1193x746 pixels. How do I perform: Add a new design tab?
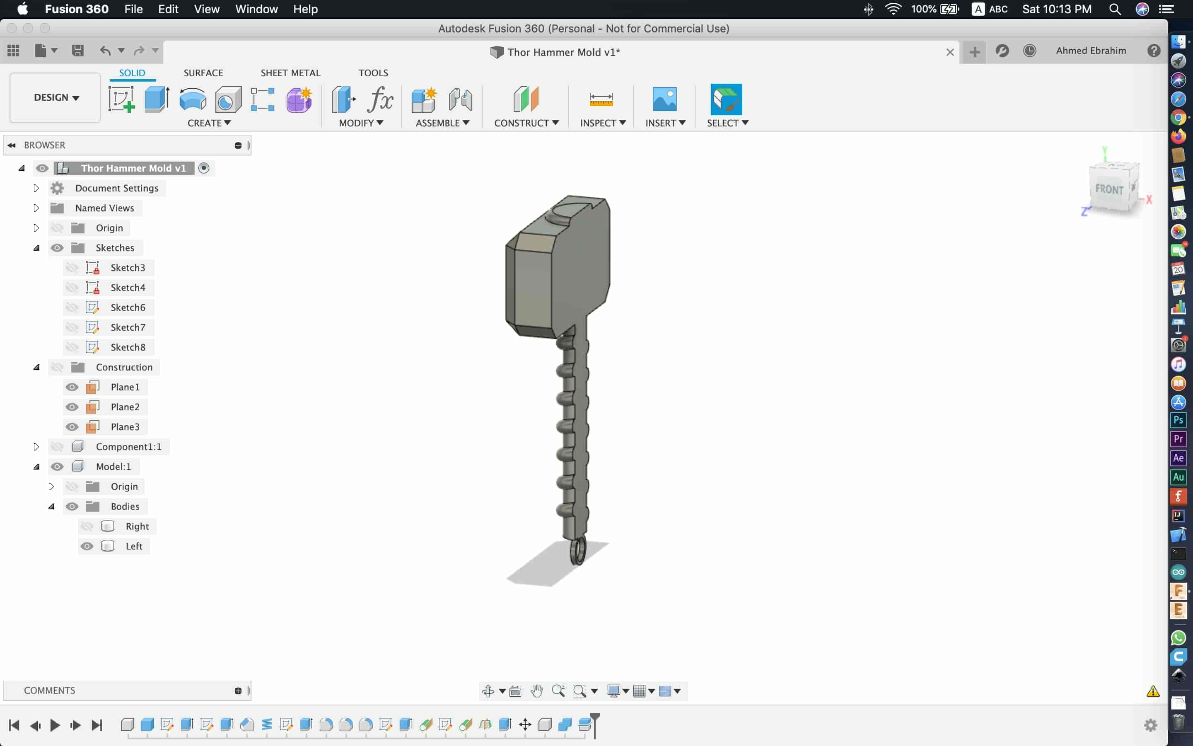pyautogui.click(x=974, y=51)
